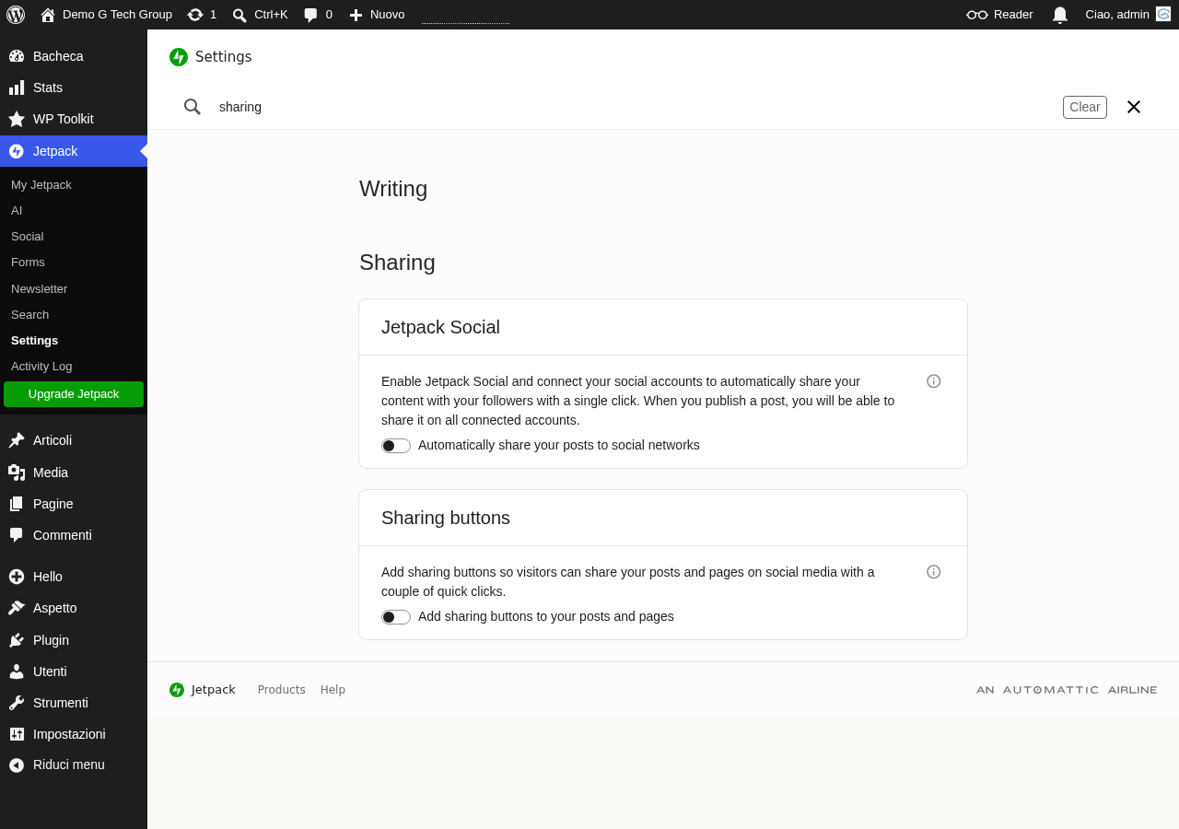Click the Jetpack bolt icon in sidebar
The height and width of the screenshot is (829, 1179).
17,151
